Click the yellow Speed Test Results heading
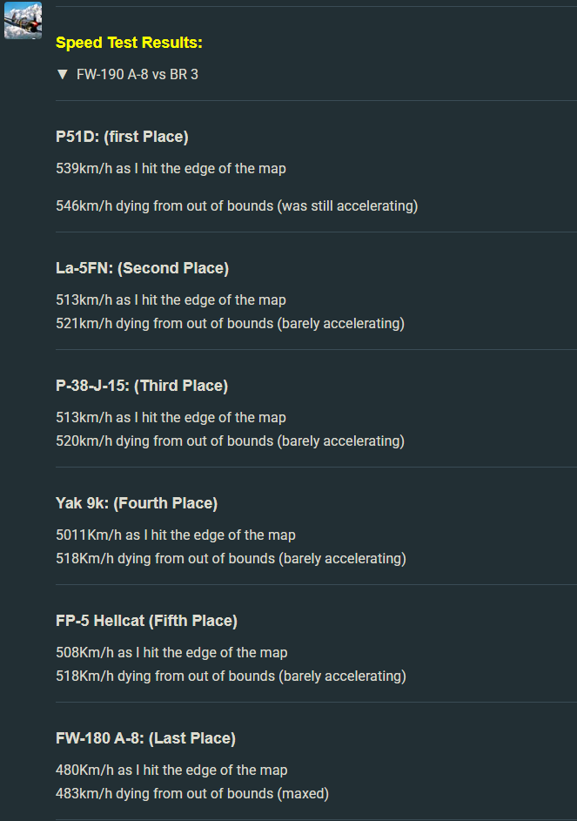The height and width of the screenshot is (821, 577). [x=129, y=43]
